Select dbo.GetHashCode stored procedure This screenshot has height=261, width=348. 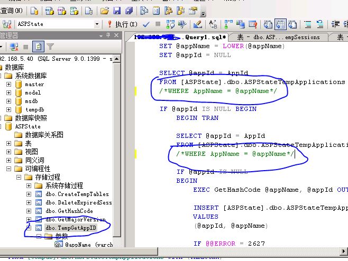click(x=69, y=211)
